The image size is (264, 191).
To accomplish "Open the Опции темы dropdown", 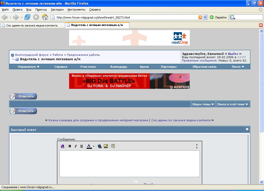I will pyautogui.click(x=203, y=104).
